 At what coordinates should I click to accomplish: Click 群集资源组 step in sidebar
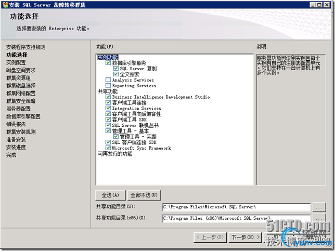(x=18, y=78)
